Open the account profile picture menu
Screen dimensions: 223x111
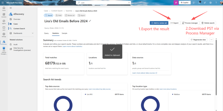tap(221, 3)
